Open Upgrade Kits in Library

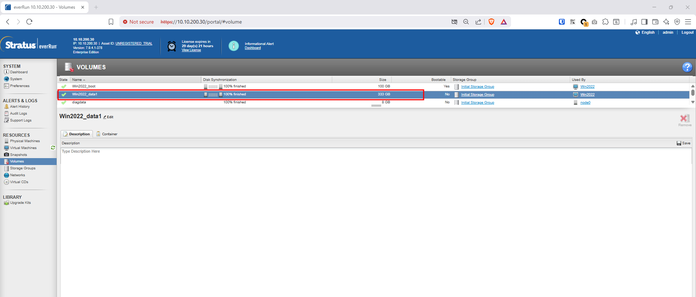pyautogui.click(x=20, y=203)
